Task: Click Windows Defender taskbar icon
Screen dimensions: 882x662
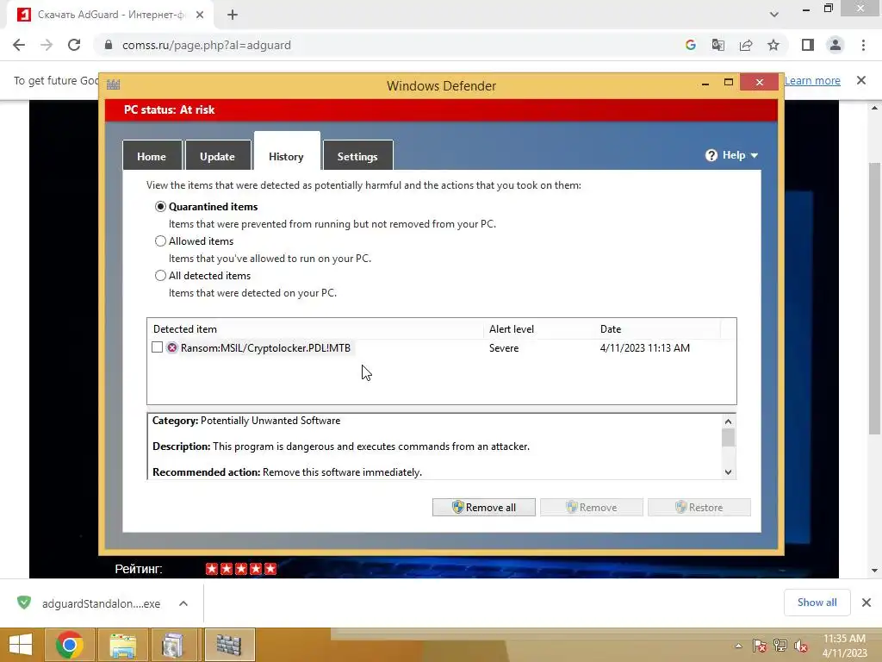Action: 229,645
